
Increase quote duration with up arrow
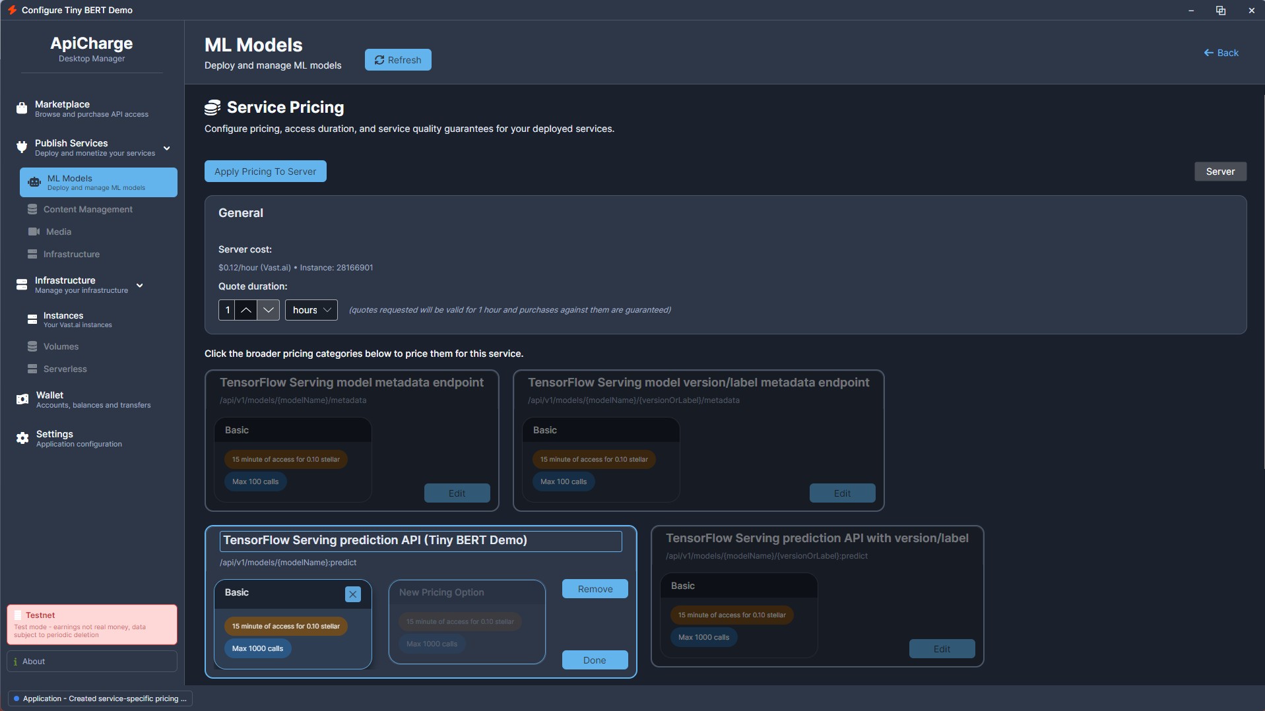tap(245, 310)
